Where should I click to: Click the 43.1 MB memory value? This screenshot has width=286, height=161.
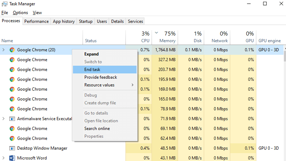(x=168, y=158)
